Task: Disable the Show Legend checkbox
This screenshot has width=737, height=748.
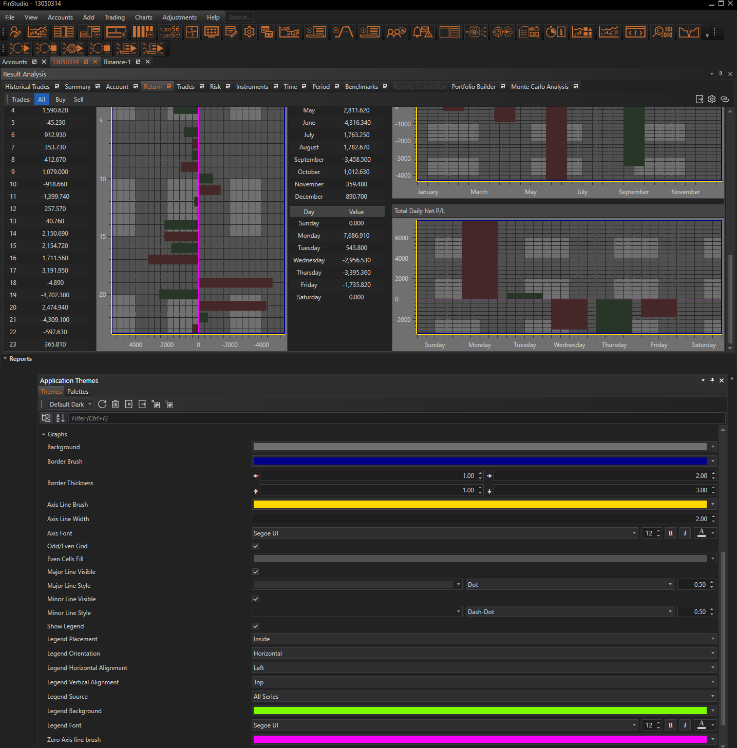Action: click(x=256, y=626)
